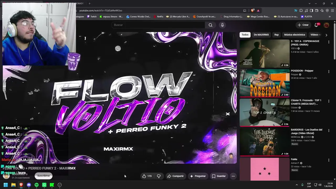Open options menu for BARDEROS video
The image size is (336, 189).
click(x=329, y=130)
